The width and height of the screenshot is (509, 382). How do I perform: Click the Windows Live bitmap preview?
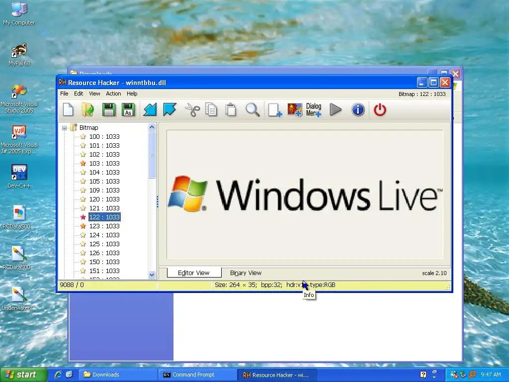tap(305, 194)
